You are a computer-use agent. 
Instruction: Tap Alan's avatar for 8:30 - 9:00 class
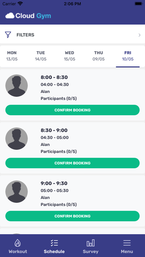click(x=17, y=138)
